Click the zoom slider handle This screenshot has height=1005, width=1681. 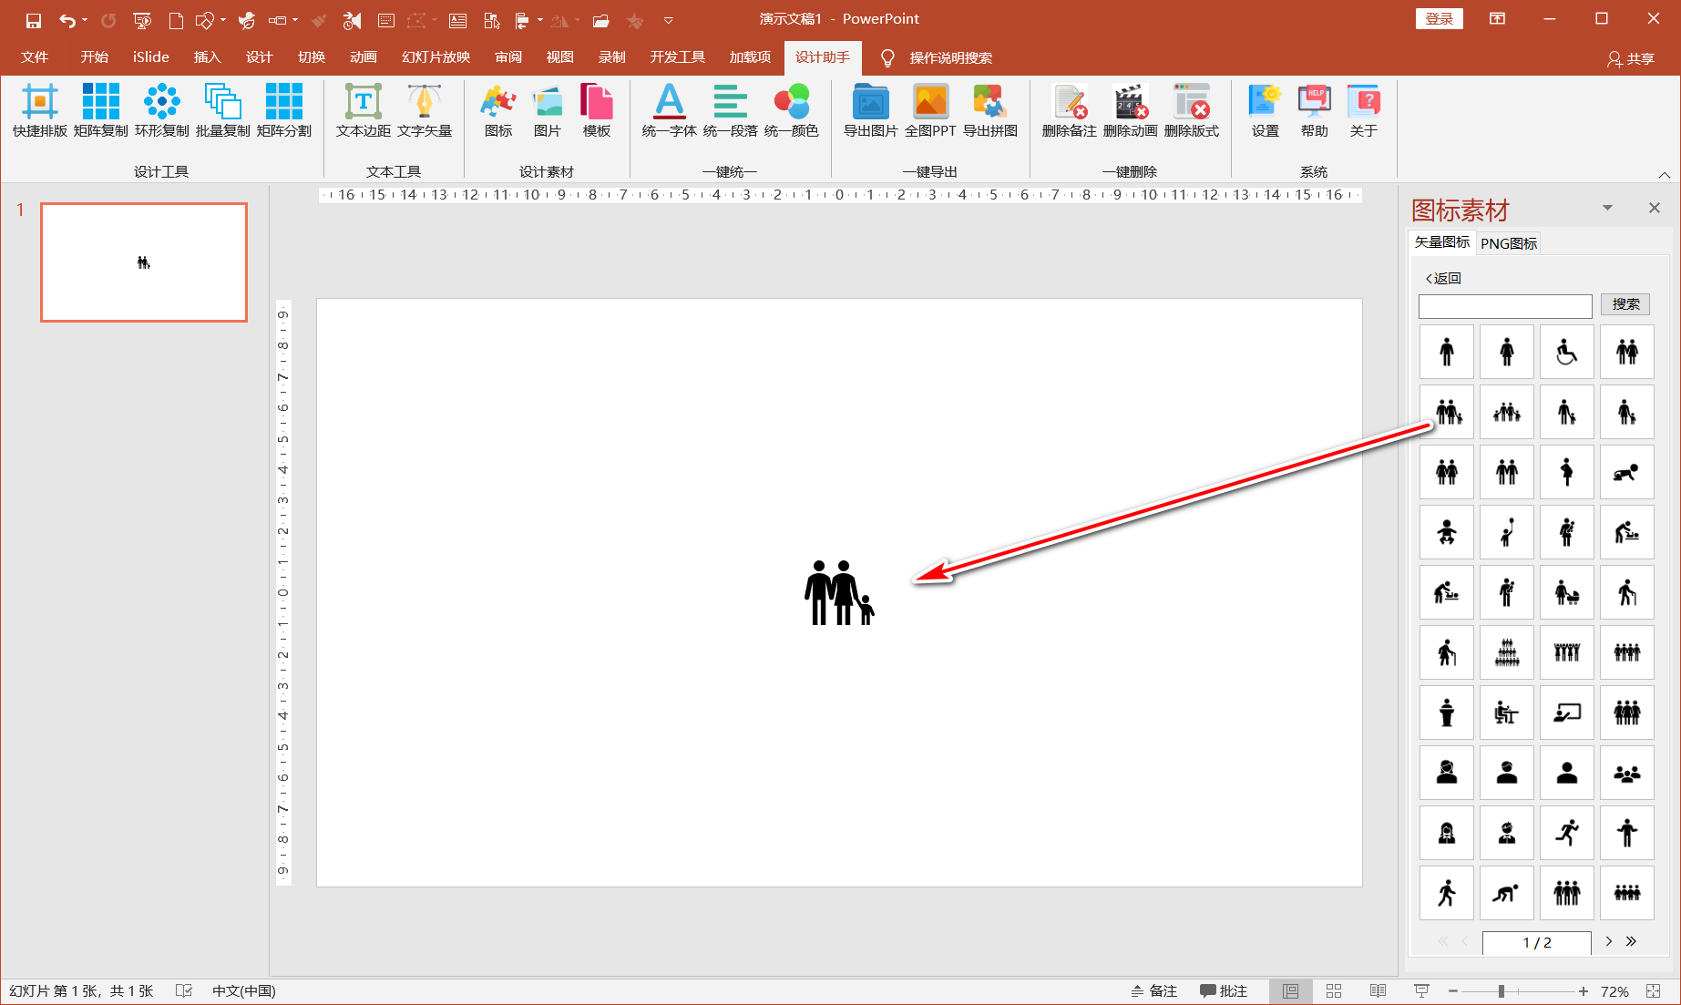point(1501,991)
